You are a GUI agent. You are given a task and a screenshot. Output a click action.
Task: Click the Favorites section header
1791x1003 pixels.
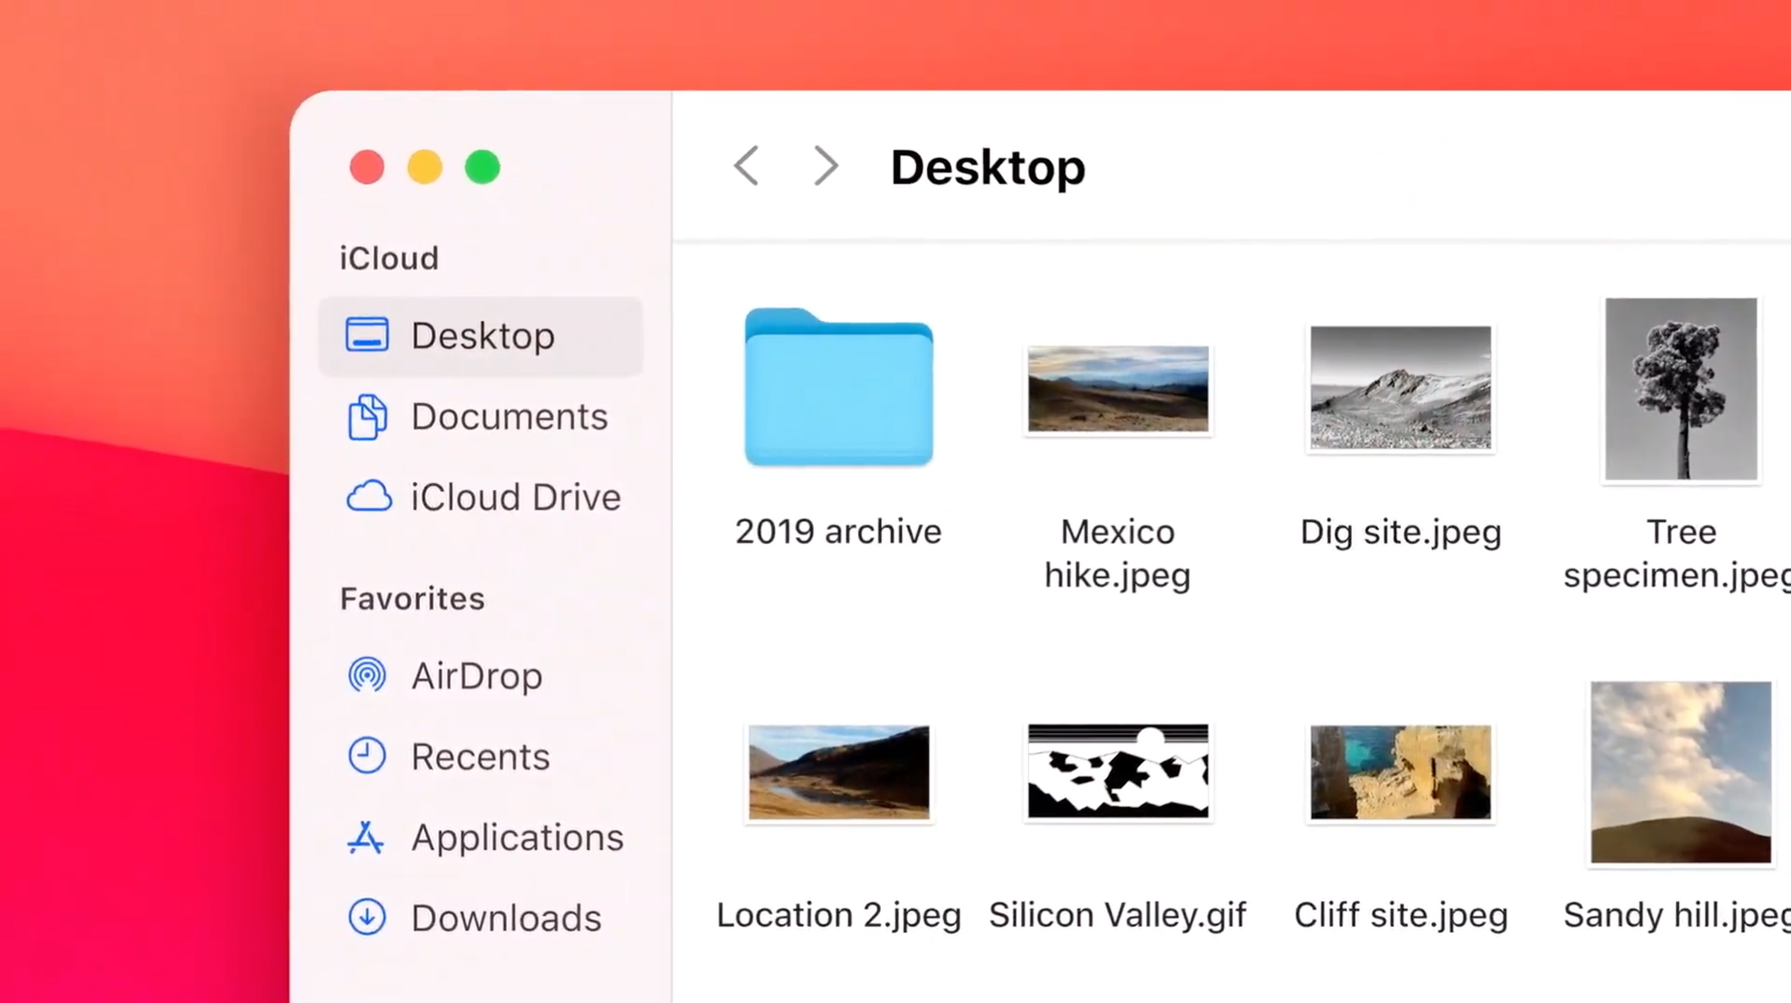[412, 599]
